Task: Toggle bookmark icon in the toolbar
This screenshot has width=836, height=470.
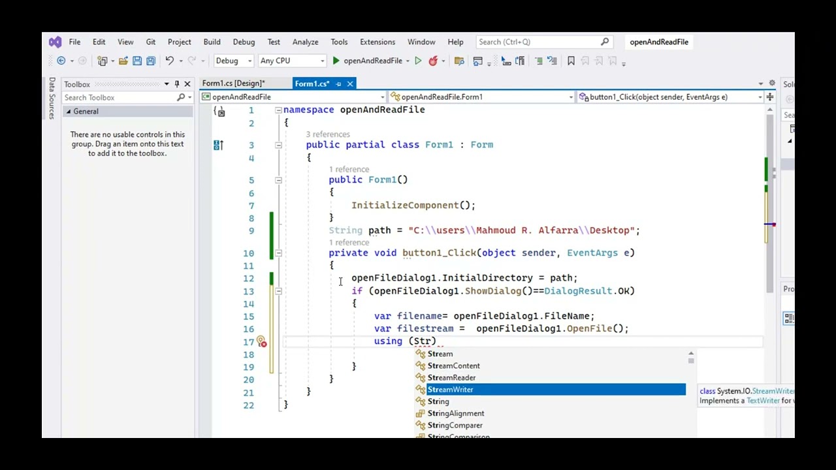Action: (x=571, y=61)
